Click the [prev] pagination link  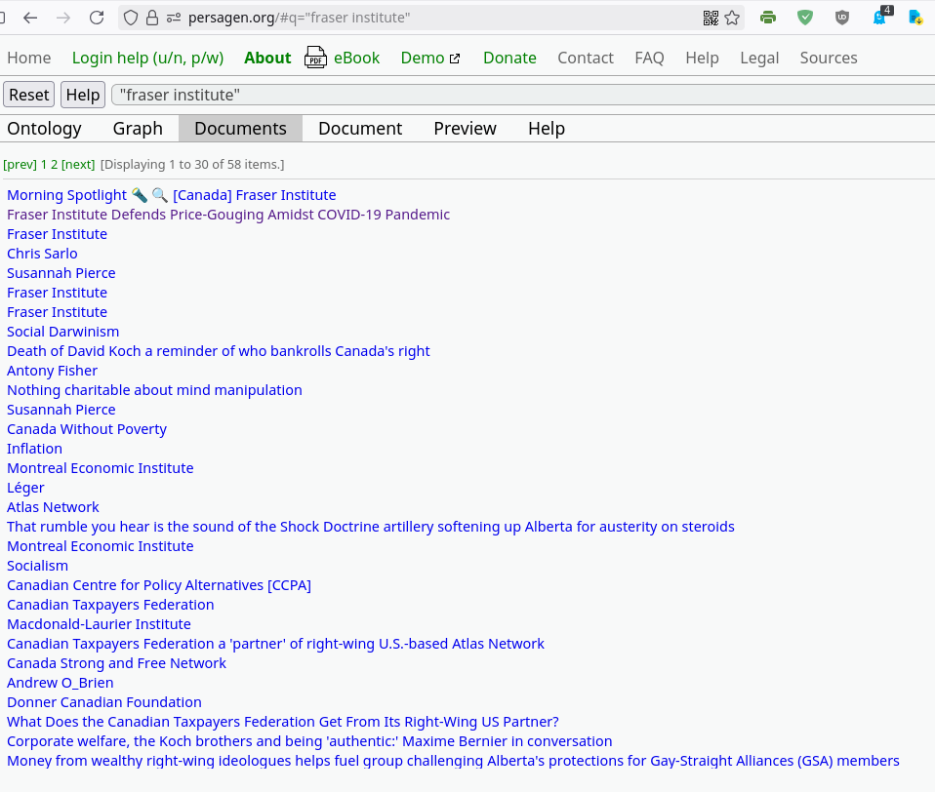[x=20, y=165]
